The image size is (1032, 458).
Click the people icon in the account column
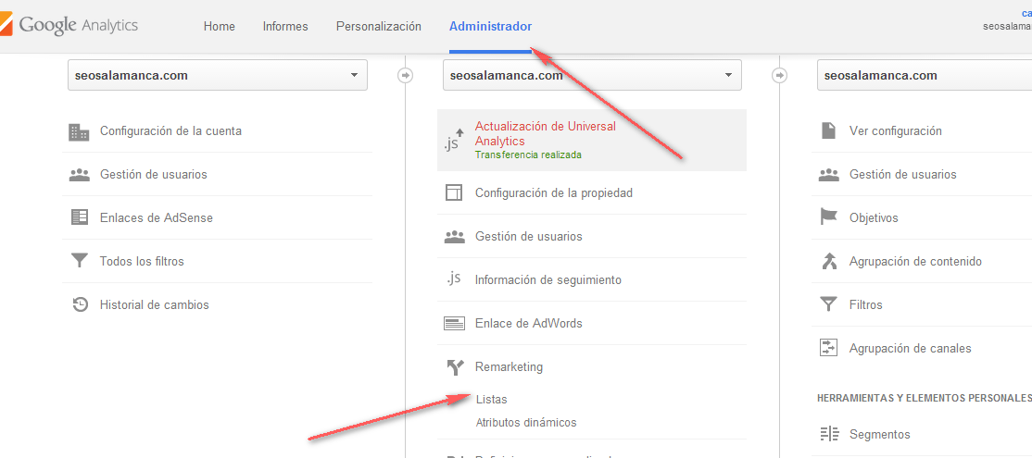[79, 175]
